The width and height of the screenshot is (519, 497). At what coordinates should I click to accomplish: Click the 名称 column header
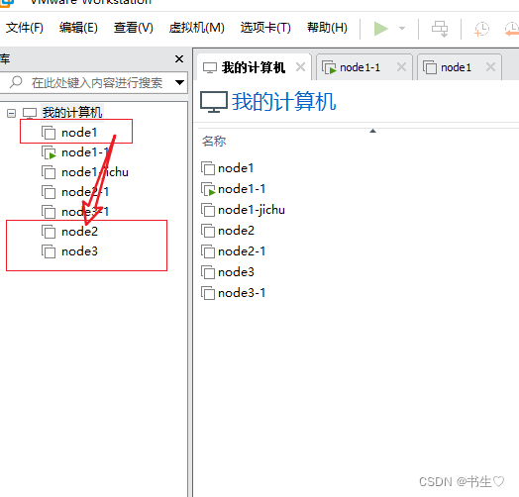pyautogui.click(x=214, y=142)
